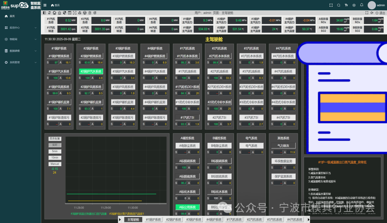
Task: Click the last circular arrow toolbar icon
Action: (95, 13)
